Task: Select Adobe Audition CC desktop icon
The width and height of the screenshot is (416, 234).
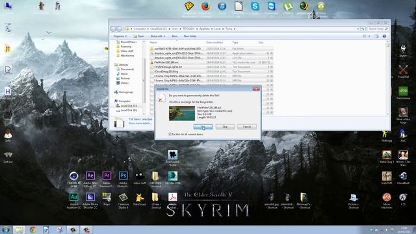Action: coord(73,197)
